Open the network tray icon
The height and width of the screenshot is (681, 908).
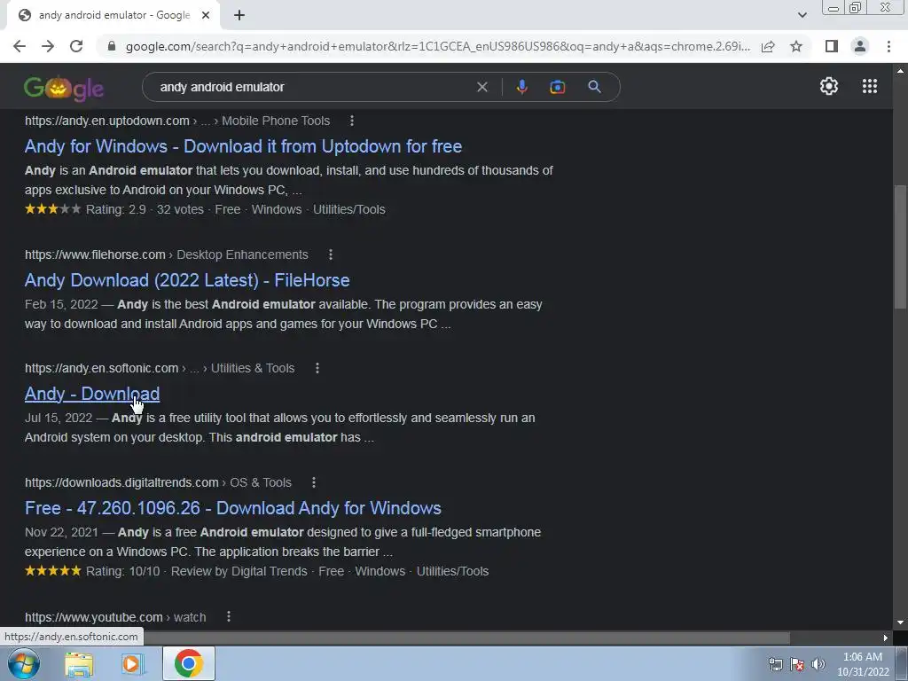point(775,664)
